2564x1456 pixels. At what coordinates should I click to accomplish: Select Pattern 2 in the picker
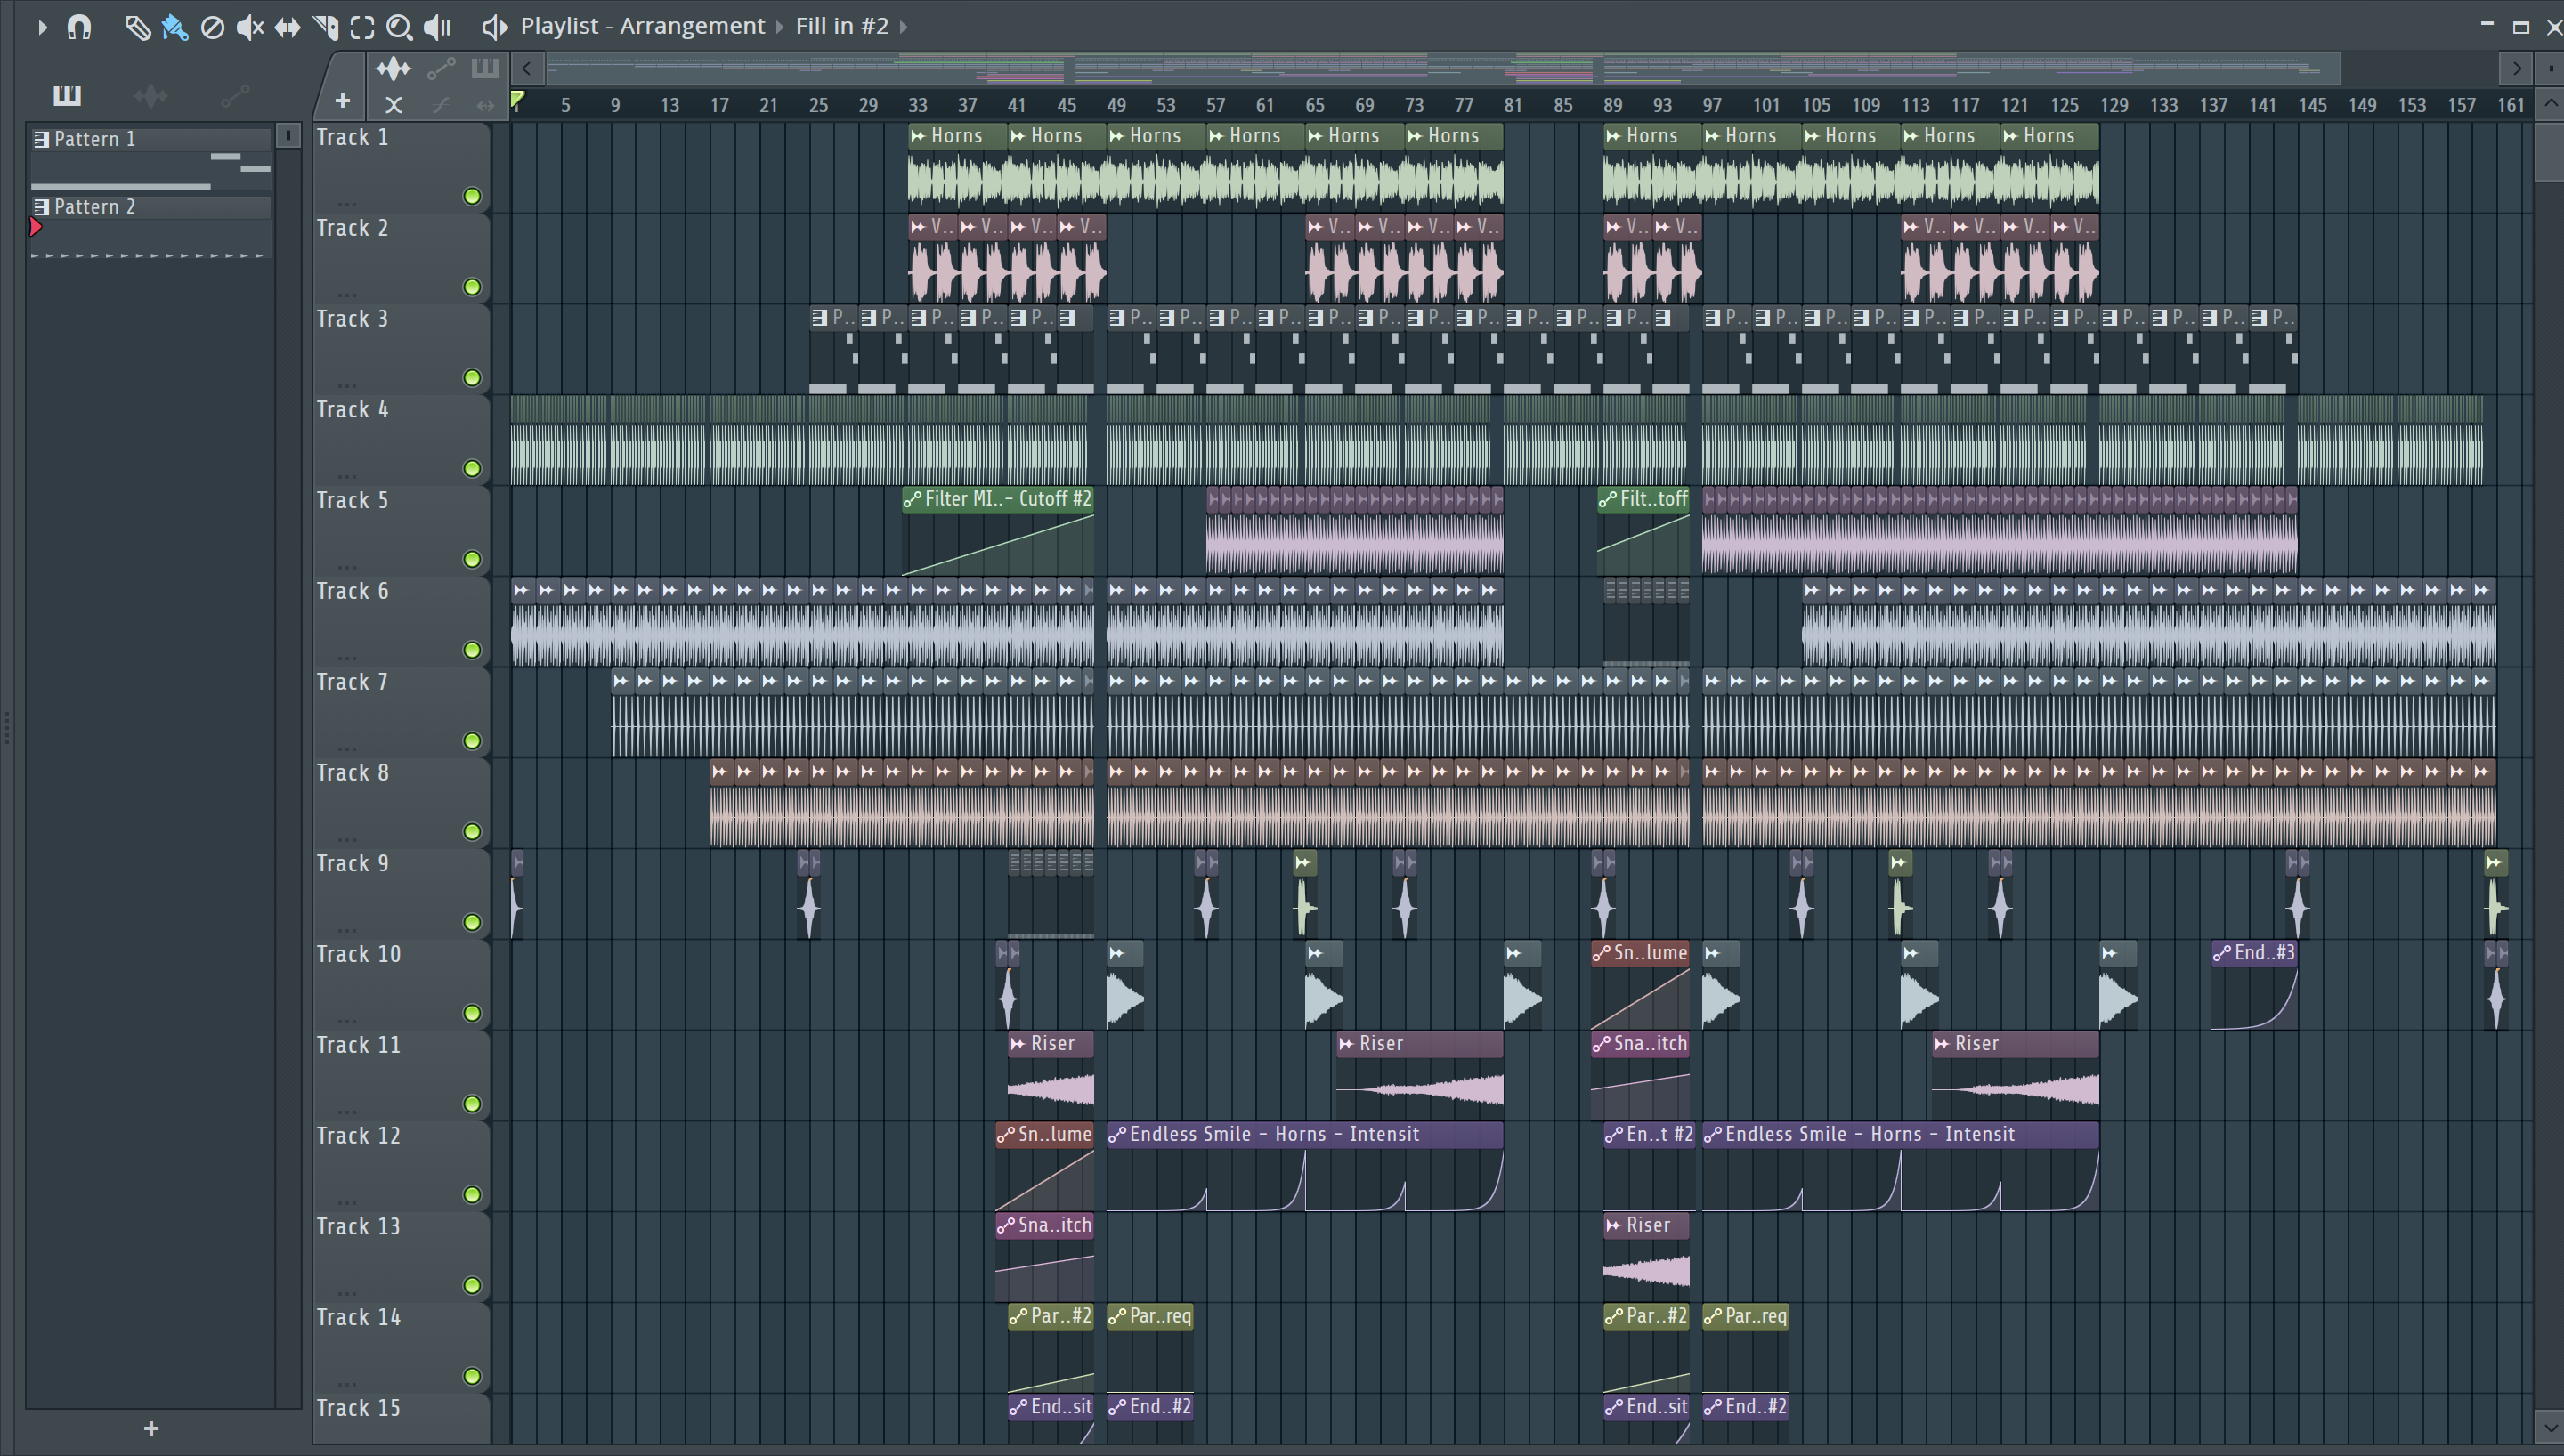(x=150, y=227)
